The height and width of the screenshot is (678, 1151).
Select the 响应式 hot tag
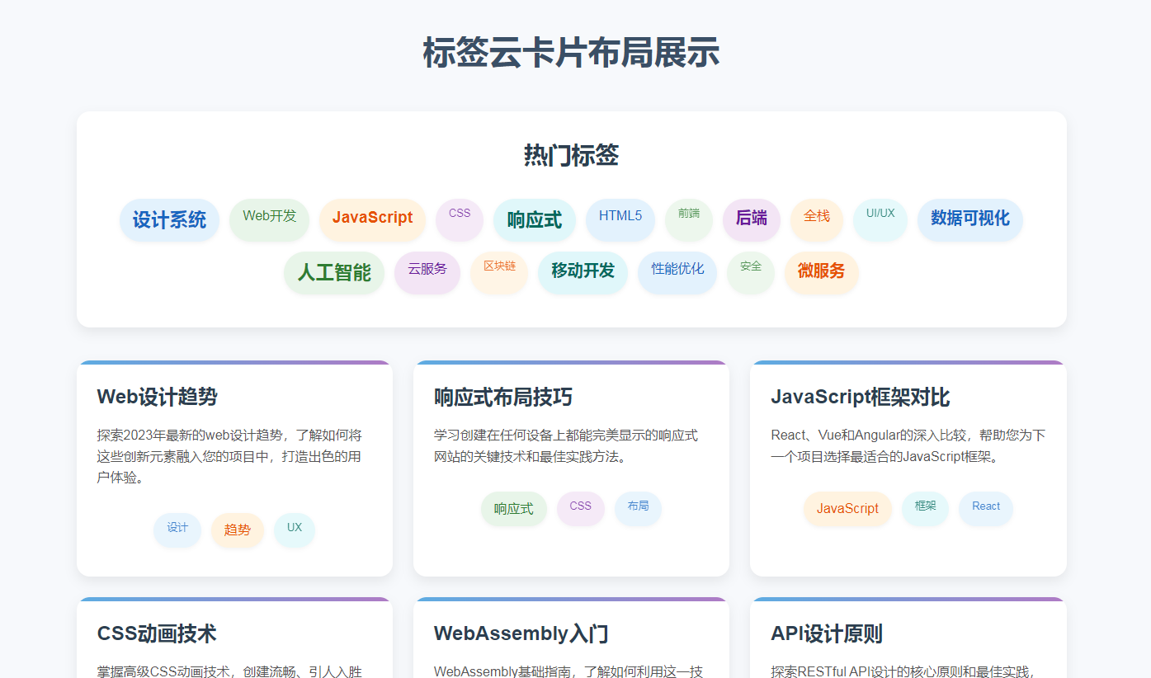tap(534, 219)
